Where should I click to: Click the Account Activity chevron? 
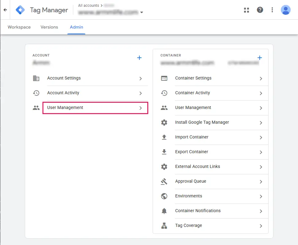(x=141, y=93)
